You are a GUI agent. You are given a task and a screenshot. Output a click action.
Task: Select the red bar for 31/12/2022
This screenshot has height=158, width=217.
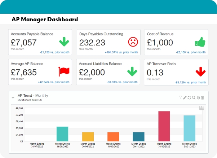164,126
